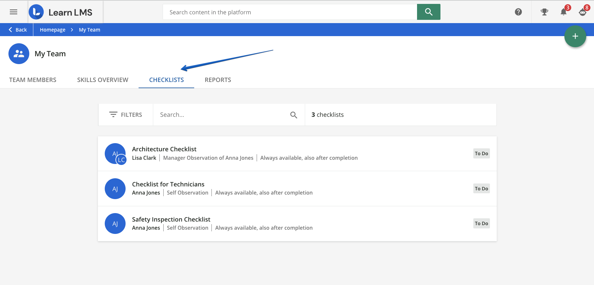
Task: Open the robot assistant icon with badge 8
Action: (x=583, y=12)
